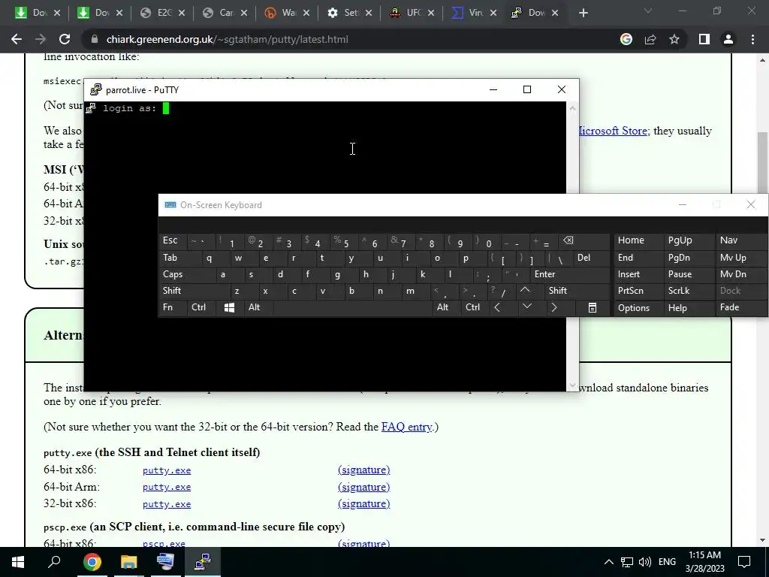Switch to the Wa browser tab
The height and width of the screenshot is (577, 769).
click(288, 13)
